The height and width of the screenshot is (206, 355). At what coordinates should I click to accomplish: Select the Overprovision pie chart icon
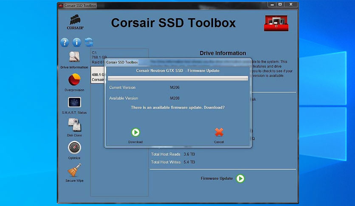pyautogui.click(x=74, y=80)
